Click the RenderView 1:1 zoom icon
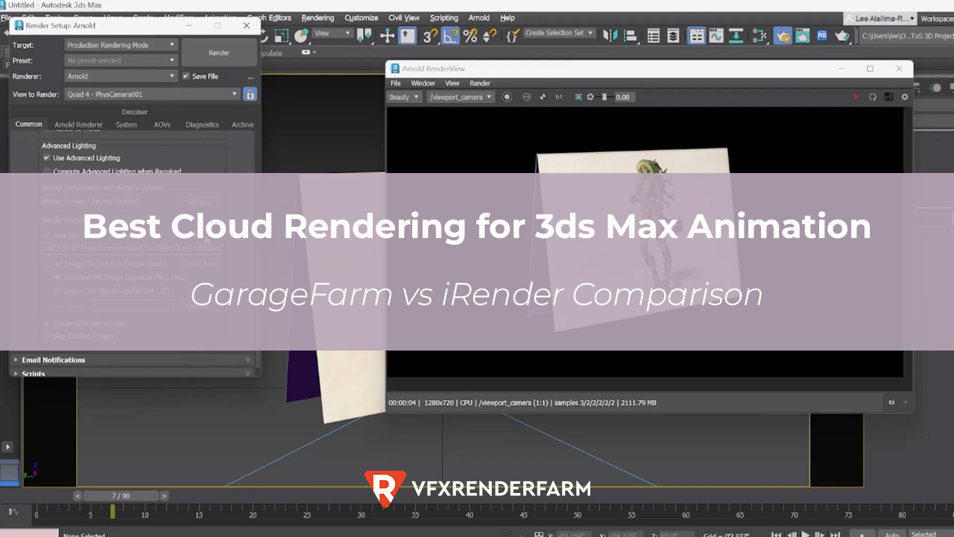This screenshot has width=954, height=537. point(558,97)
